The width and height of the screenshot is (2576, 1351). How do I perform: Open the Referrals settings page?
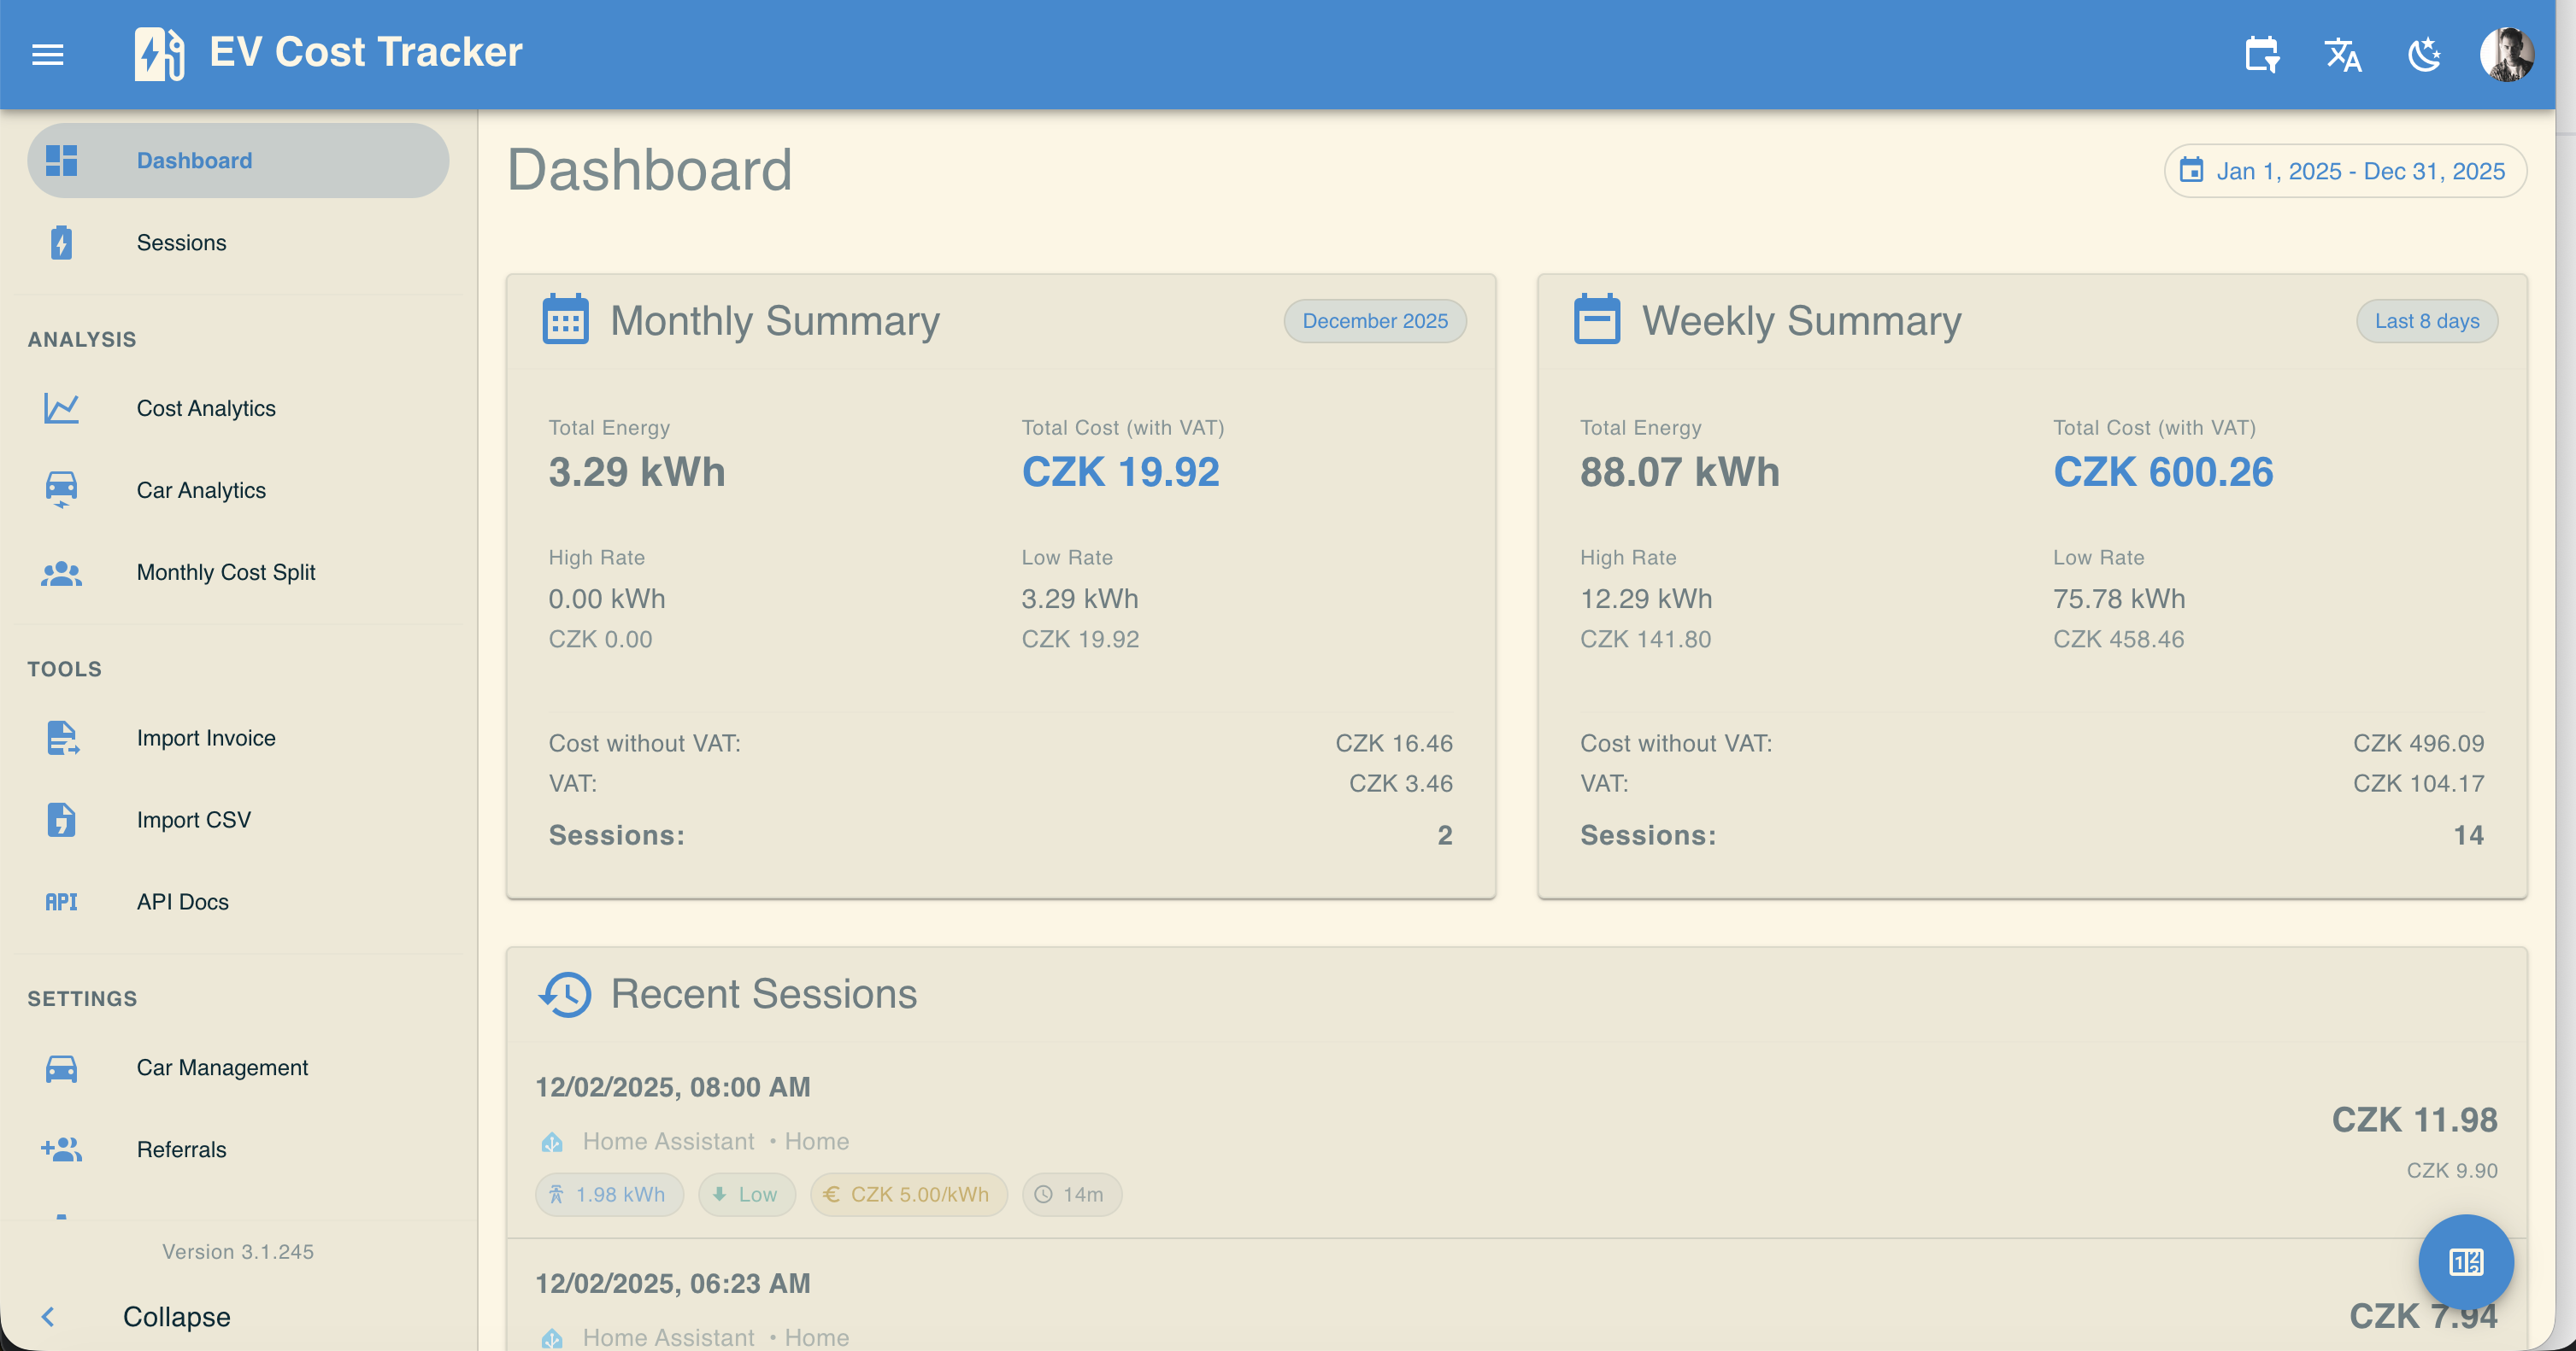pos(181,1149)
